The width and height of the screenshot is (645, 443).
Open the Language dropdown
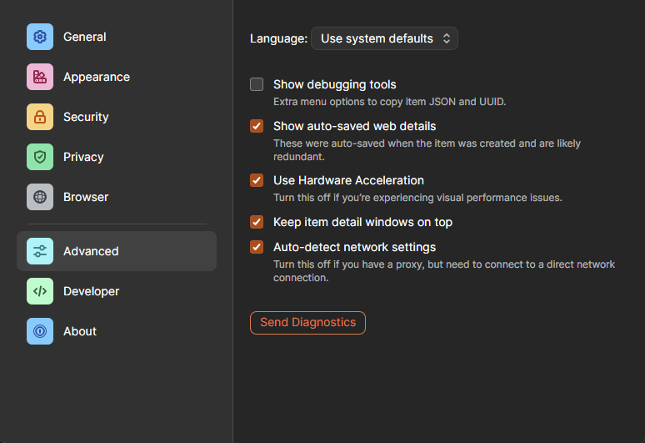pyautogui.click(x=383, y=38)
